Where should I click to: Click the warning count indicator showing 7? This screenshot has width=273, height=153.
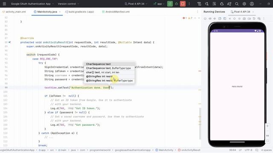(190, 18)
